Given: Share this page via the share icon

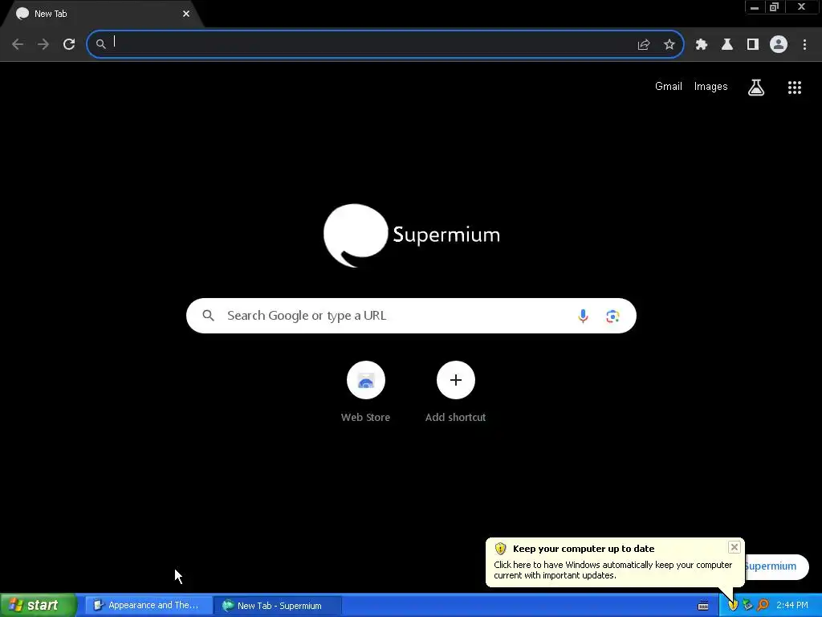Looking at the screenshot, I should [x=644, y=45].
